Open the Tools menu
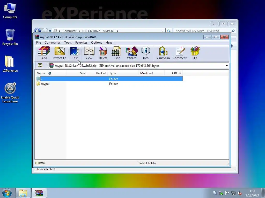 tap(68, 43)
